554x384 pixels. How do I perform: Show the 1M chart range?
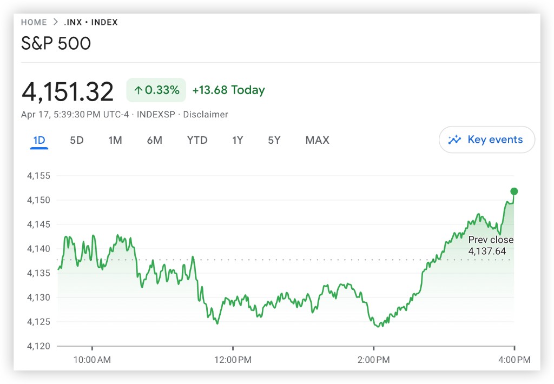(x=115, y=141)
